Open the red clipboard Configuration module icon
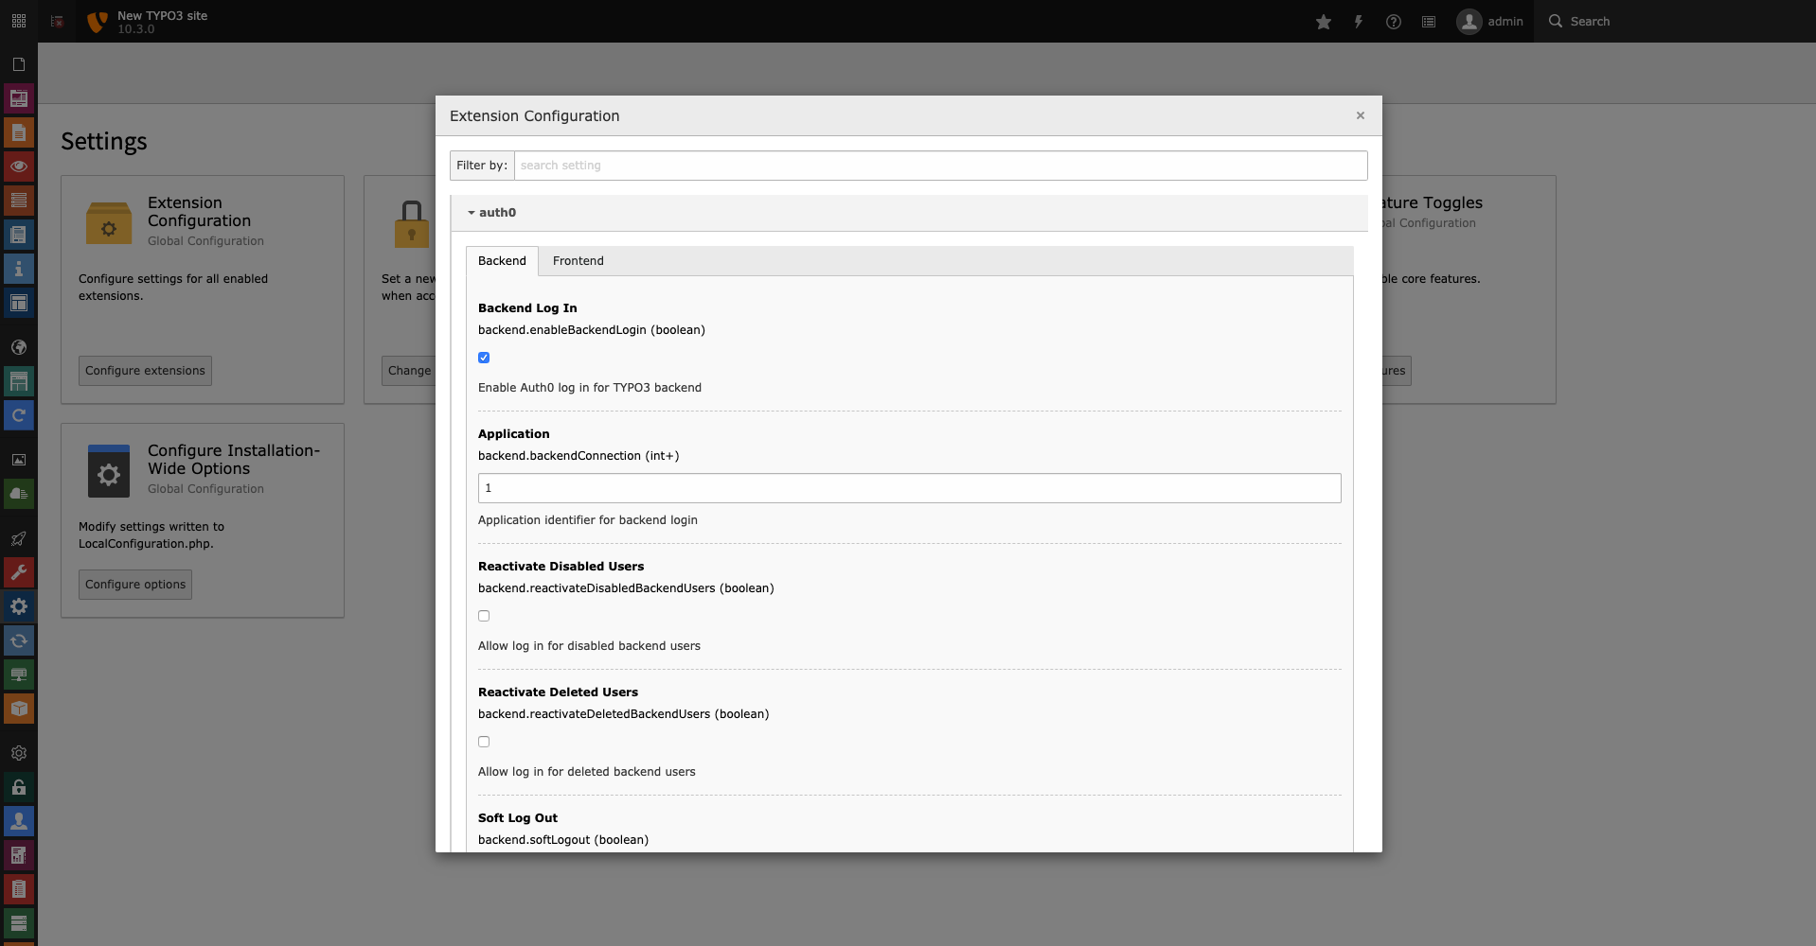The height and width of the screenshot is (946, 1816). (19, 889)
